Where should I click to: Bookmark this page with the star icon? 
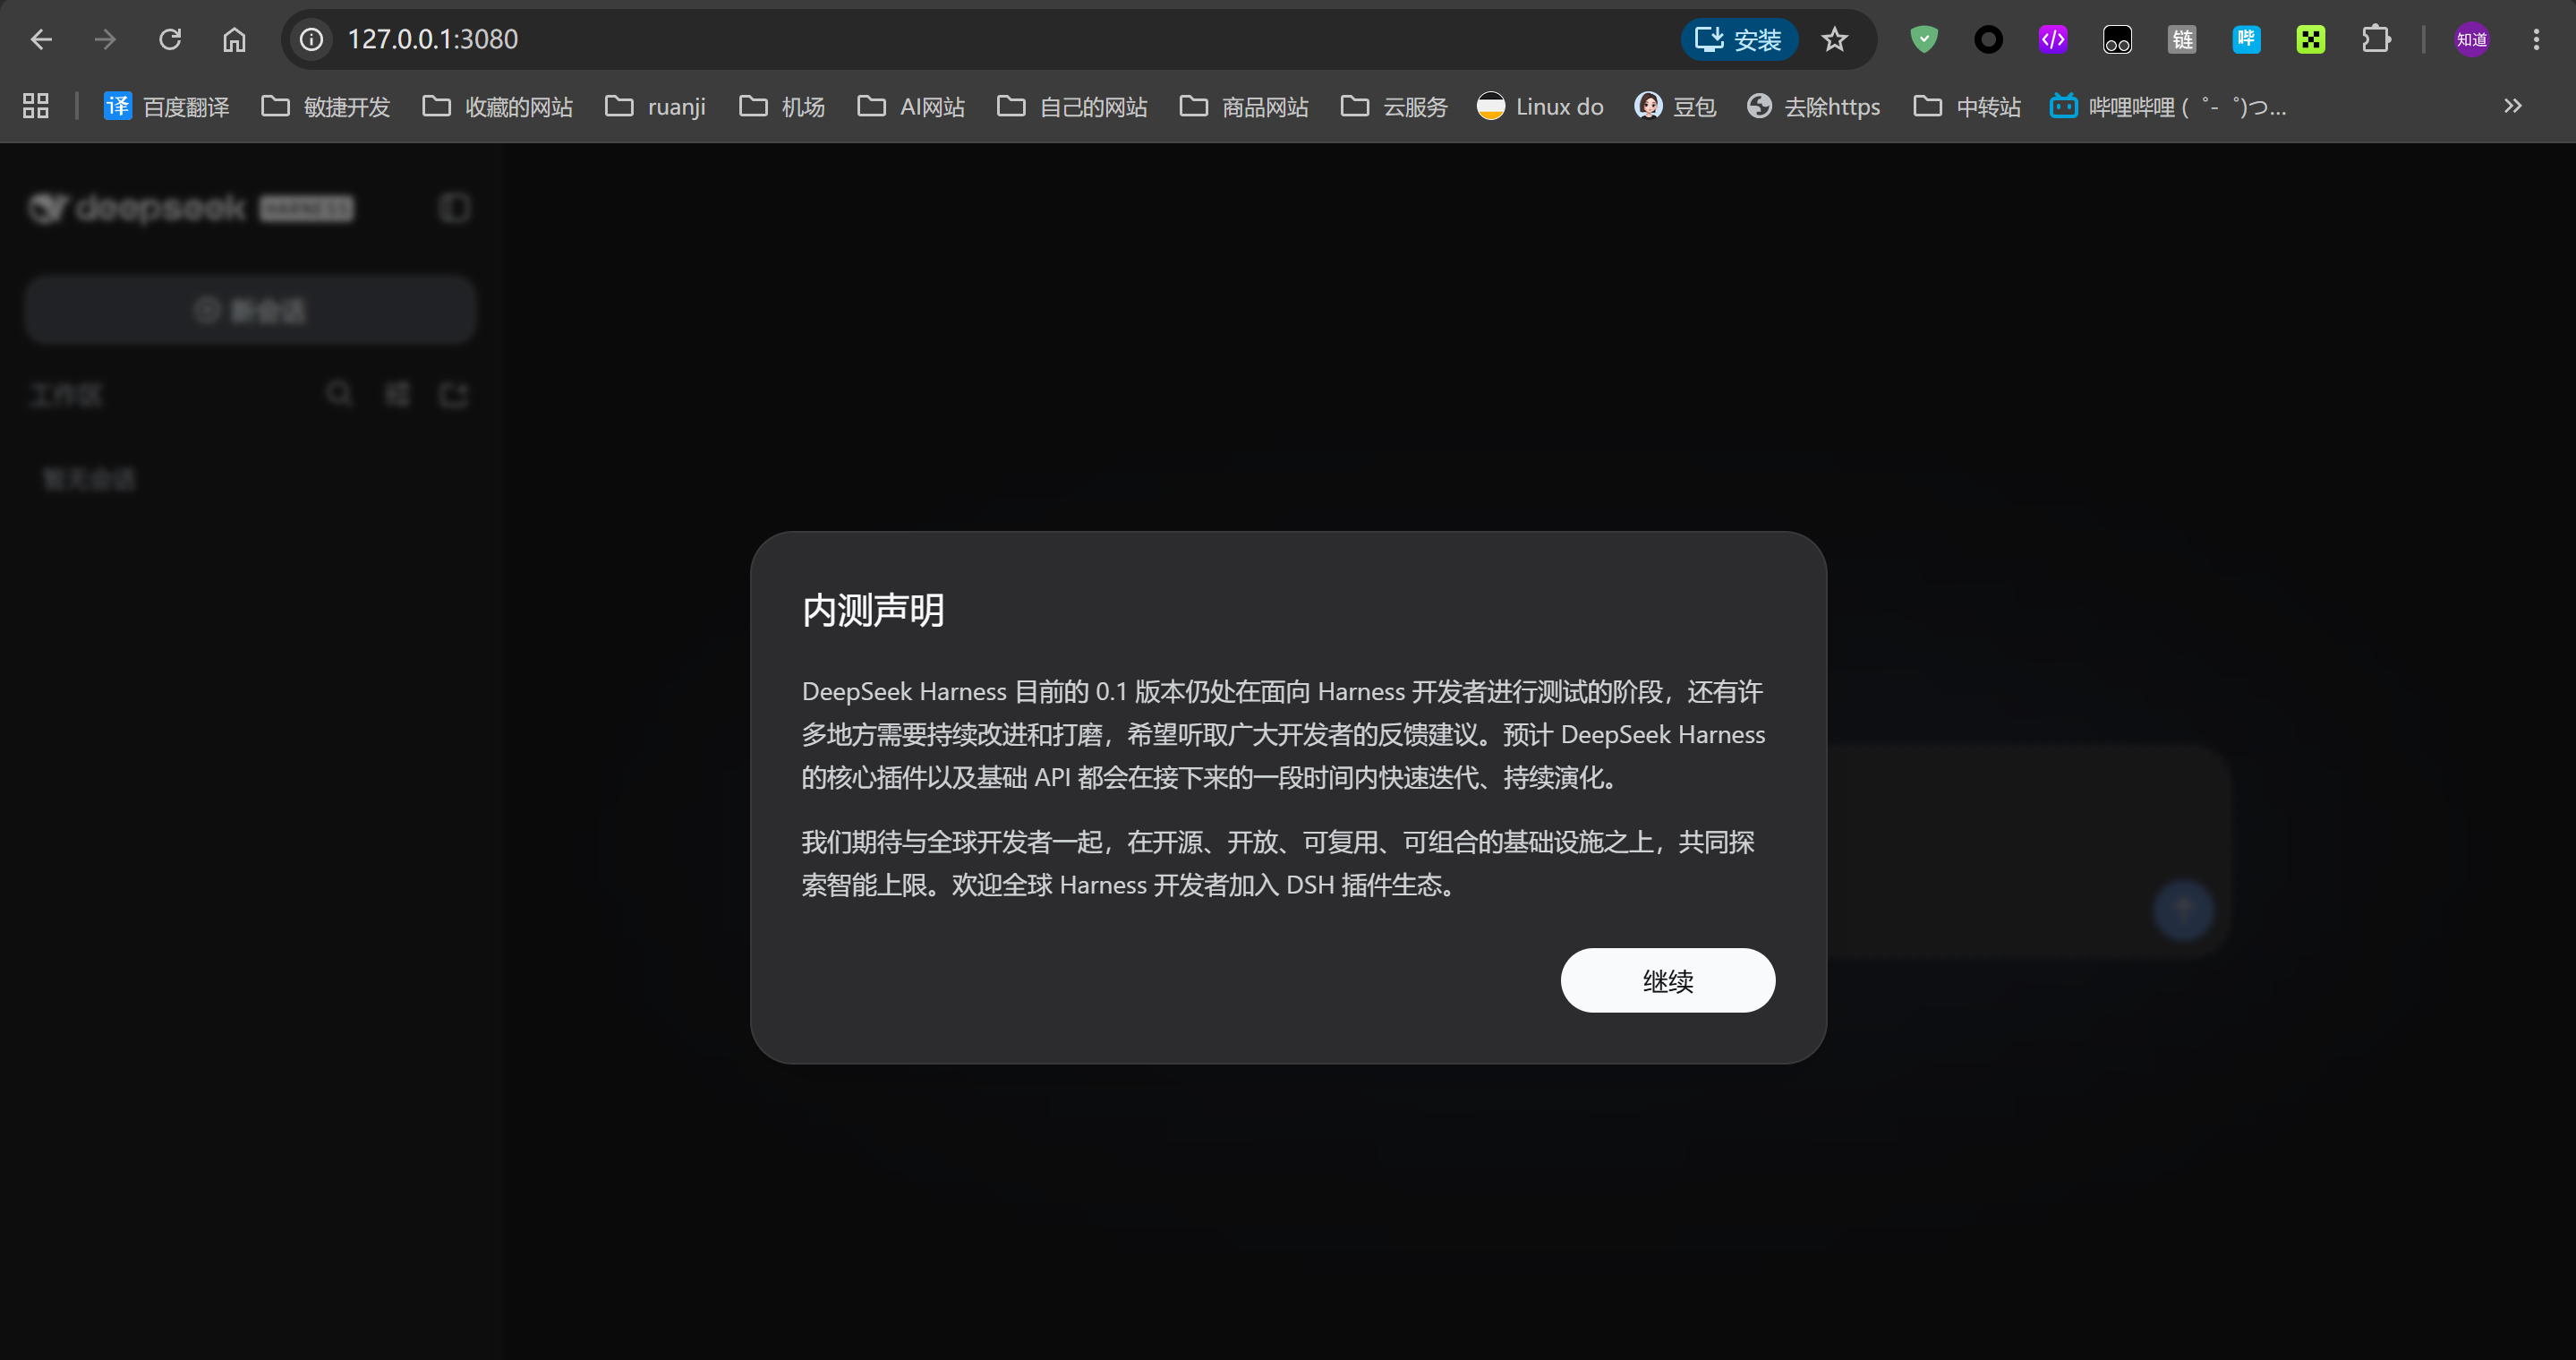click(x=1834, y=39)
